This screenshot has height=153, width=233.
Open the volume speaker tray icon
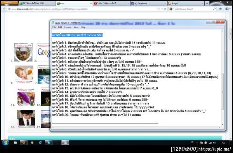tap(214, 143)
